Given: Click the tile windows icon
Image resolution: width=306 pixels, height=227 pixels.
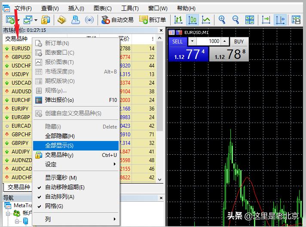Looking at the screenshot, I should tap(250, 19).
